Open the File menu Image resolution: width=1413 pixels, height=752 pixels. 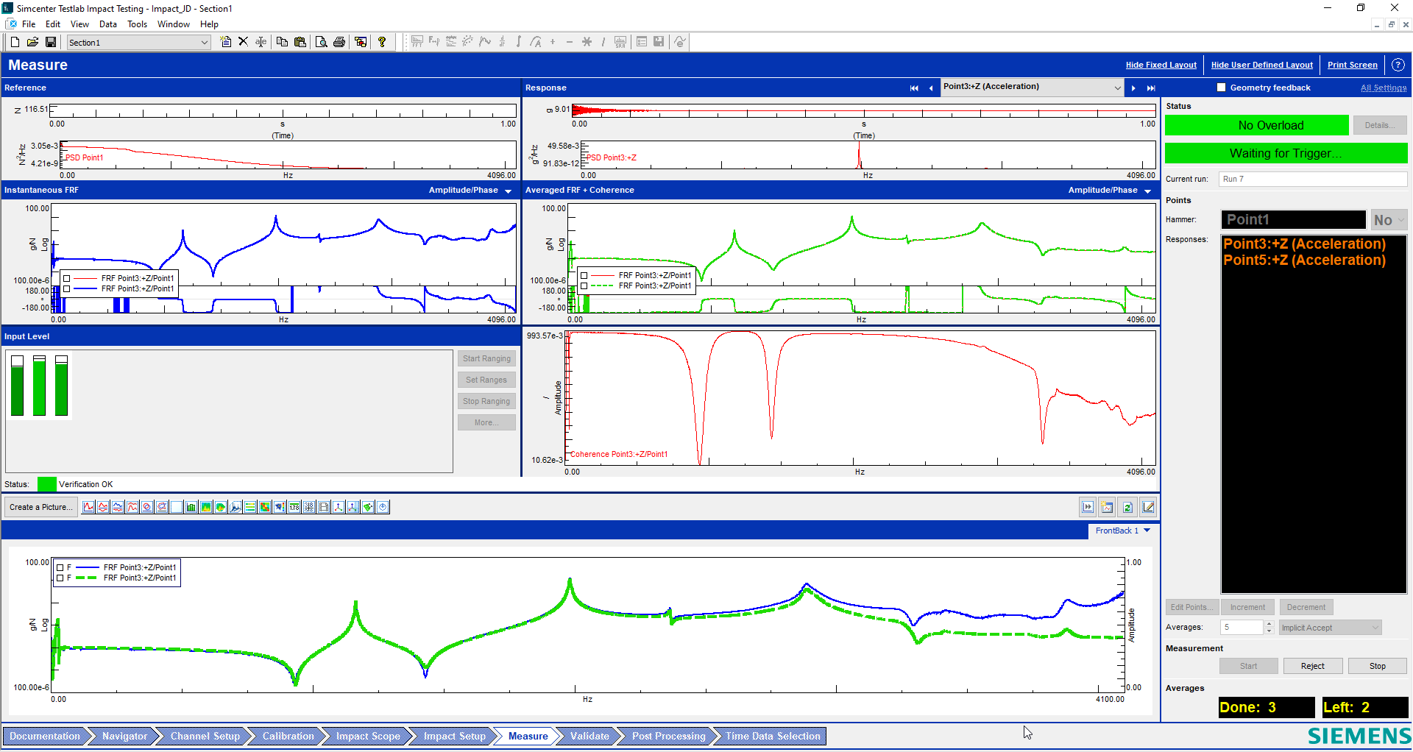[29, 24]
